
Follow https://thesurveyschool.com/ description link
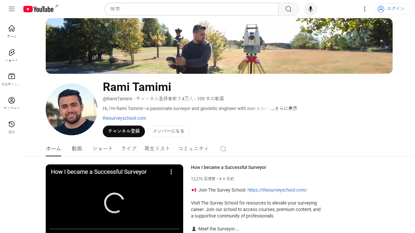(277, 190)
